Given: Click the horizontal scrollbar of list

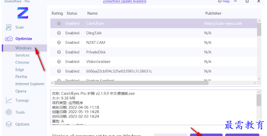Looking at the screenshot, I should (131, 83).
